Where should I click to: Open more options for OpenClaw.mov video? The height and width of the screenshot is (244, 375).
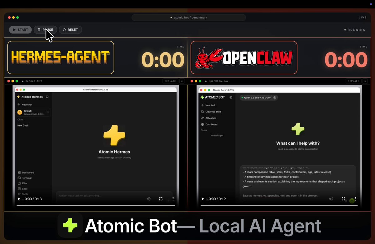355,199
